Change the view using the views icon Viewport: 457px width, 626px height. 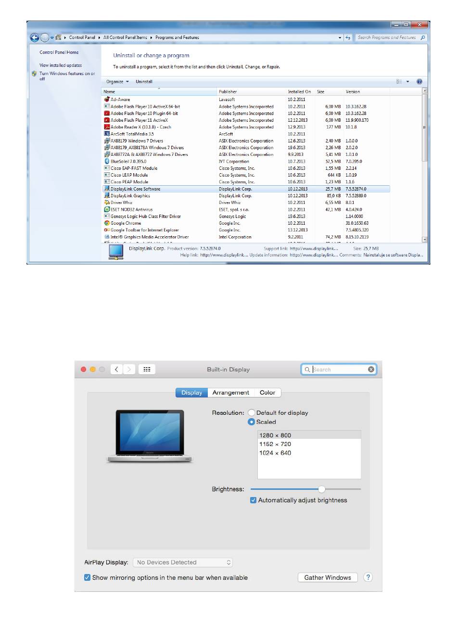[x=399, y=82]
